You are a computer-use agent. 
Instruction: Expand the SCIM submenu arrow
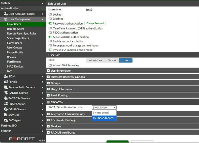point(42,77)
